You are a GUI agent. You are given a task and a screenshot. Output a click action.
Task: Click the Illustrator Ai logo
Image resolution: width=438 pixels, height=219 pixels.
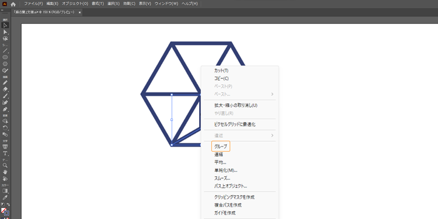[5, 4]
